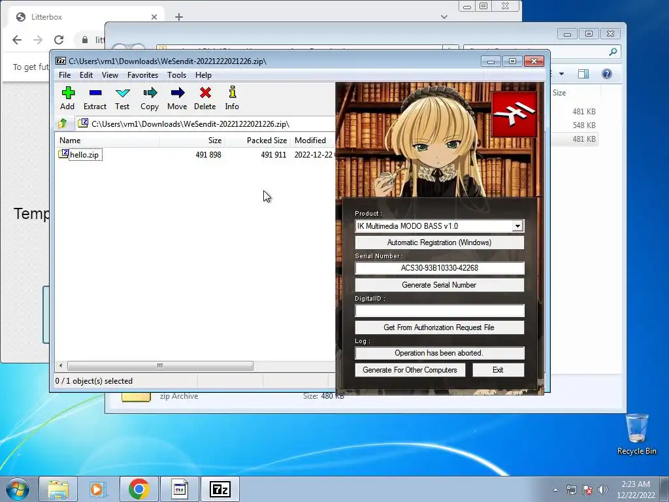Open File Explorer from the taskbar

tap(58, 489)
